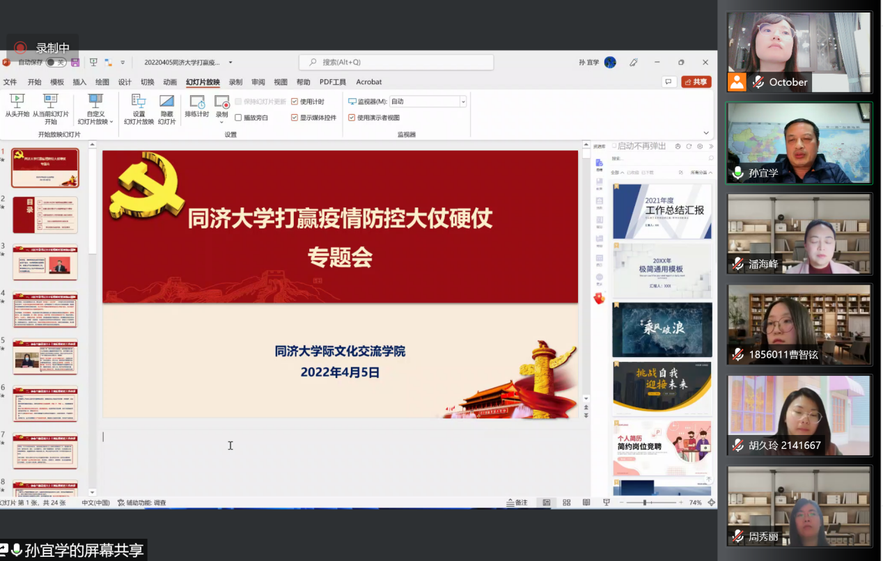
Task: Start slideshow from beginning (从头开始)
Action: pyautogui.click(x=17, y=106)
